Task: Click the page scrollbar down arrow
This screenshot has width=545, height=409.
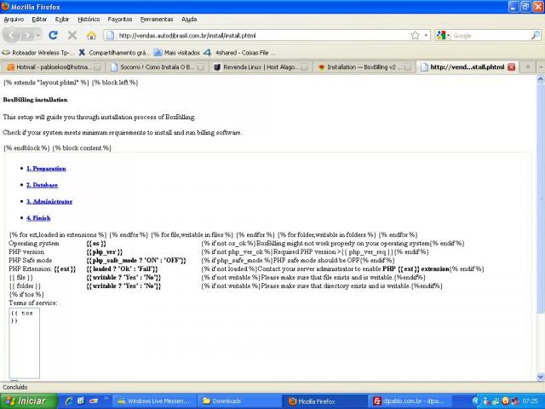Action: 541,377
